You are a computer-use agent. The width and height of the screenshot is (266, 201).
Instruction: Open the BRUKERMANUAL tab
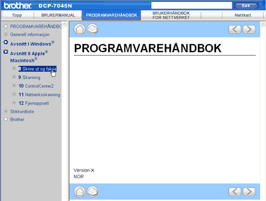click(x=58, y=15)
